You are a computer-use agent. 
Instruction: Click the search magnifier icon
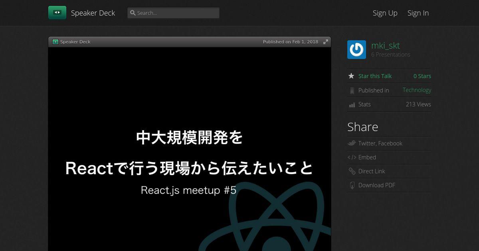133,13
